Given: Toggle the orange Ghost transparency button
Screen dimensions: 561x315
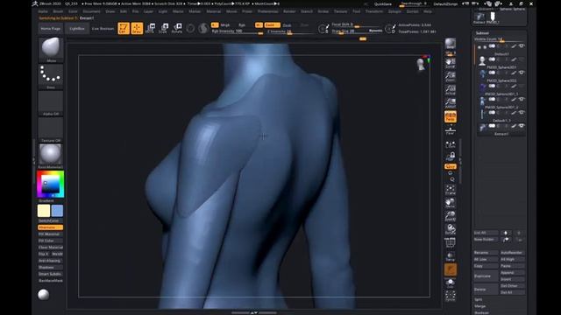Looking at the screenshot, I should pyautogui.click(x=451, y=269).
